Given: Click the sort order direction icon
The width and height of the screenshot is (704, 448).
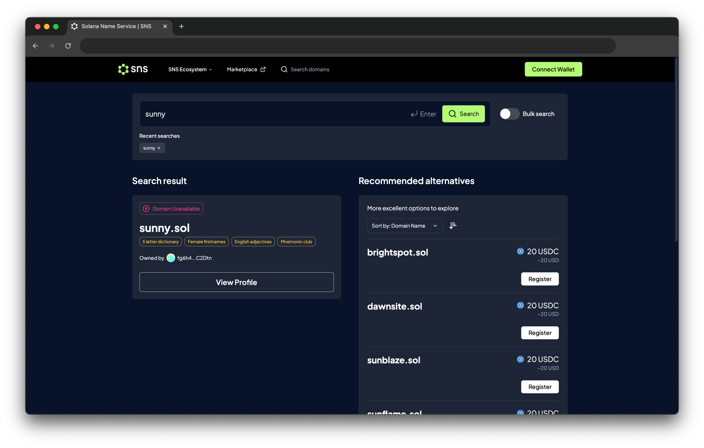Looking at the screenshot, I should coord(453,226).
